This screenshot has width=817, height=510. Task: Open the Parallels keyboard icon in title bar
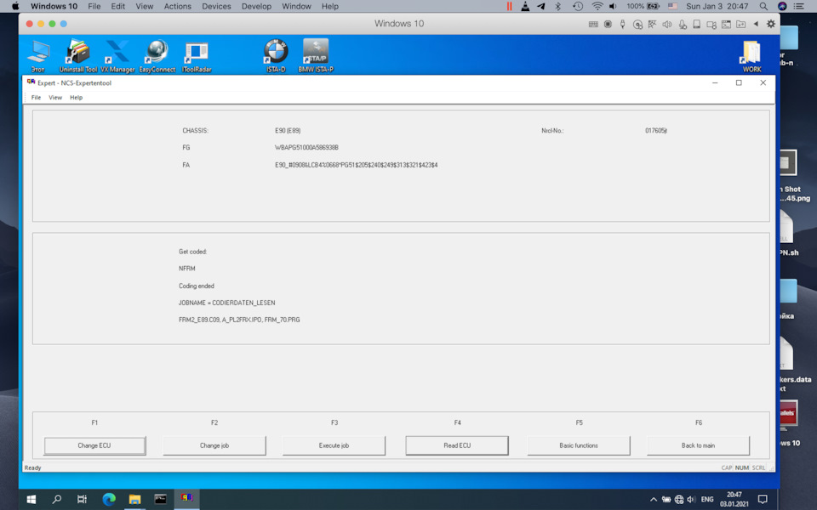tap(593, 24)
